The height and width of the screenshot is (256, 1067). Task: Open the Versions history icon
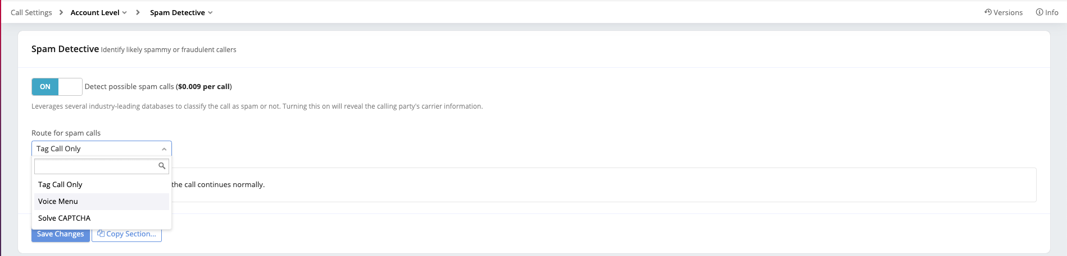tap(988, 12)
